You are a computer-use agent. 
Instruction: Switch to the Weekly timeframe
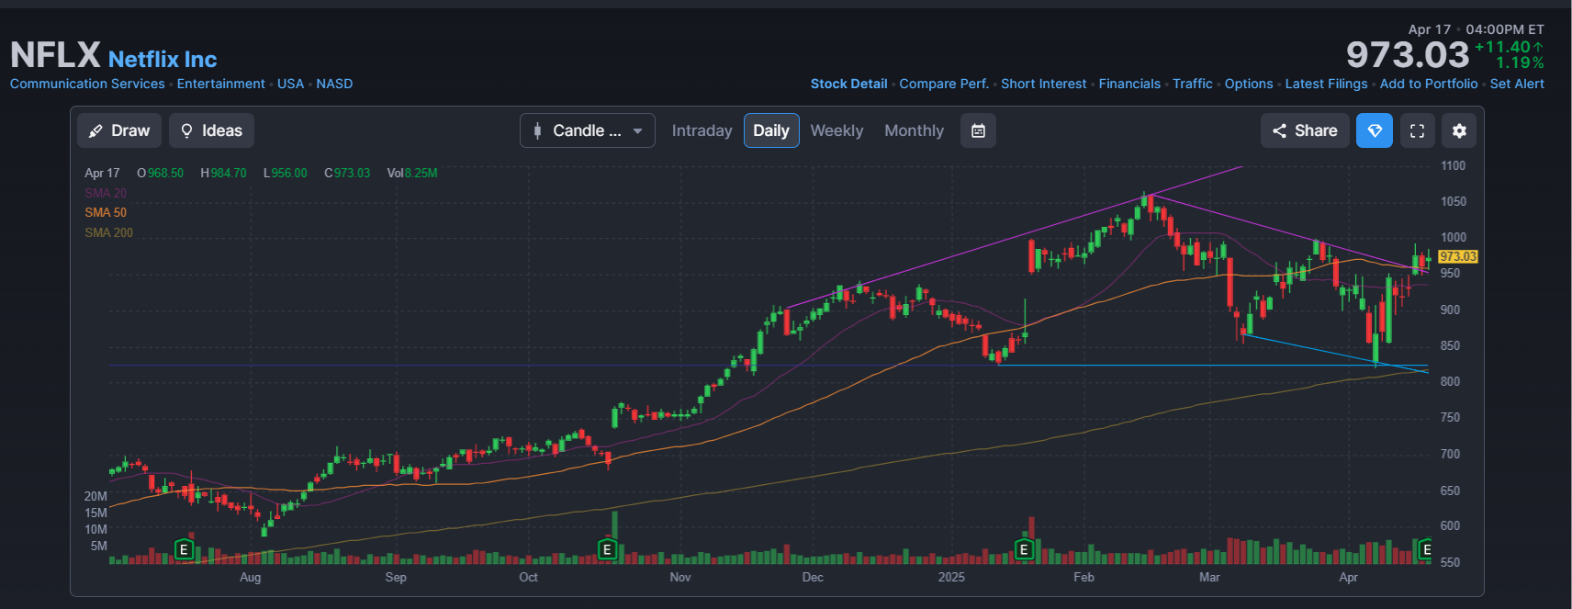(837, 130)
